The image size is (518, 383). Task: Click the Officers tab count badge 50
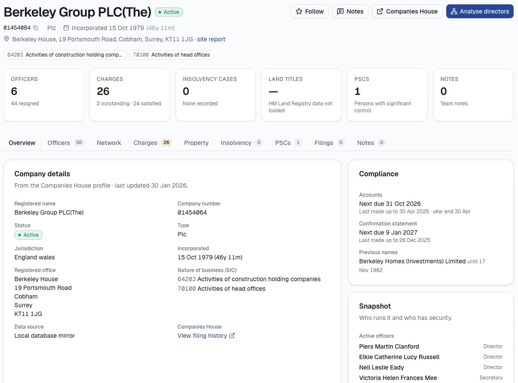[79, 143]
